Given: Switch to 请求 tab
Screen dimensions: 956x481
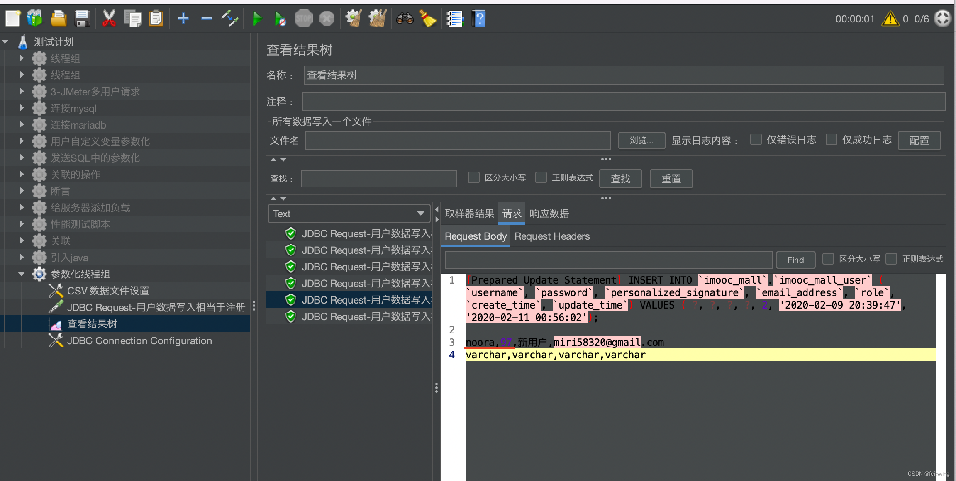Looking at the screenshot, I should tap(512, 214).
